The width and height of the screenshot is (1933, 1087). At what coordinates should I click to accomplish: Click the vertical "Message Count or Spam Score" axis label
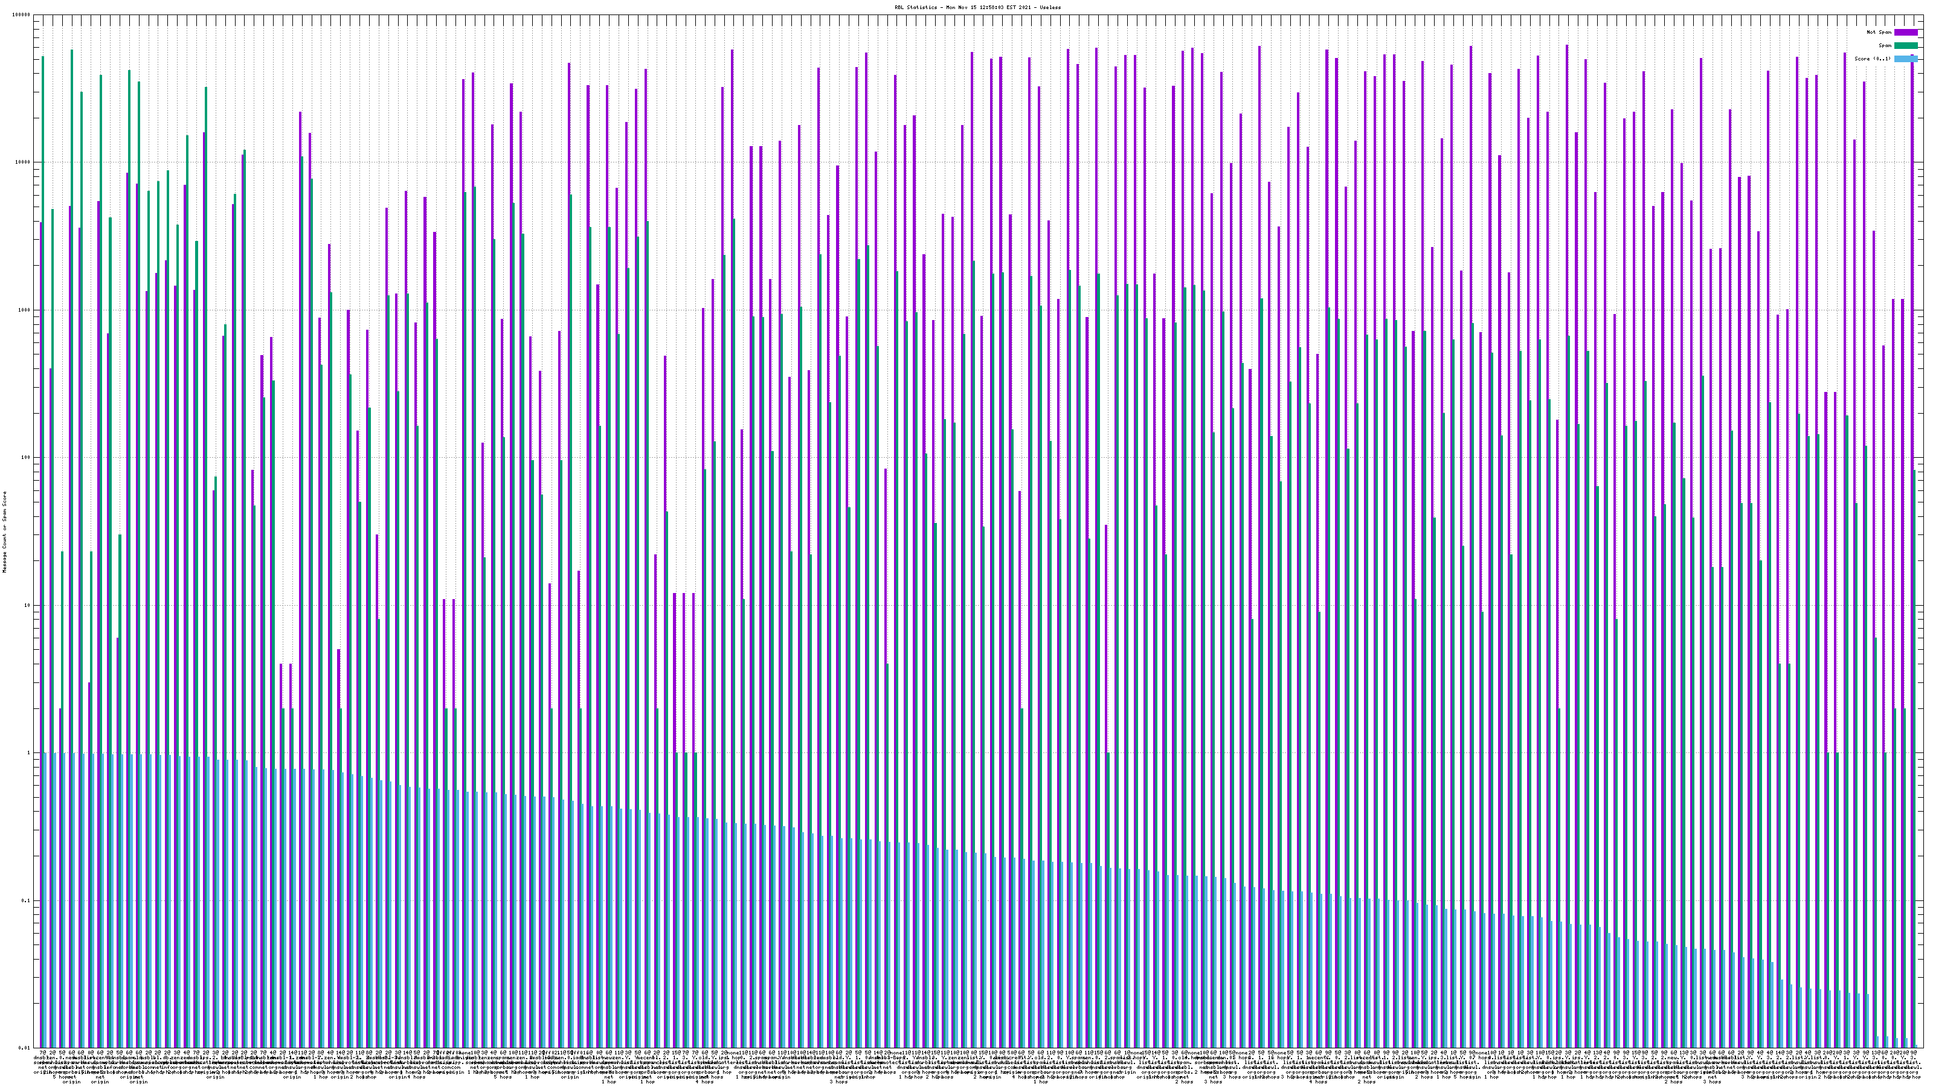[x=4, y=532]
